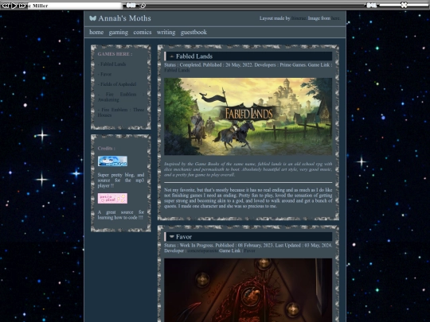Open the concreteparasite developer link

coord(203,250)
